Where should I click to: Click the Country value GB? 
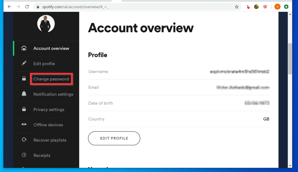(x=266, y=119)
